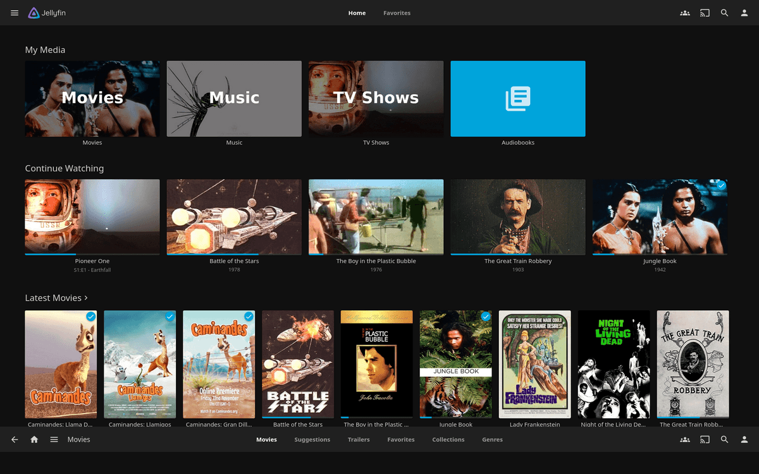
Task: Toggle played checkmark on Caminandes Llama Drama poster
Action: coord(90,317)
